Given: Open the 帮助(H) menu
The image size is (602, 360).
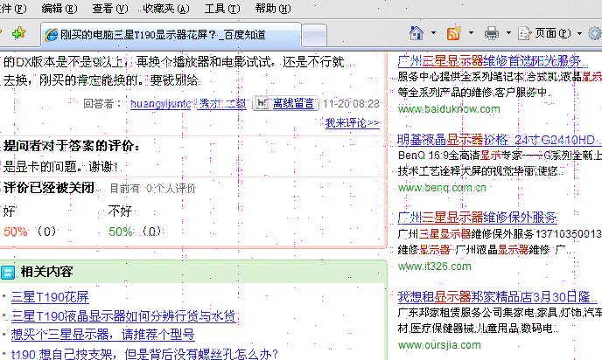Looking at the screenshot, I should click(273, 9).
